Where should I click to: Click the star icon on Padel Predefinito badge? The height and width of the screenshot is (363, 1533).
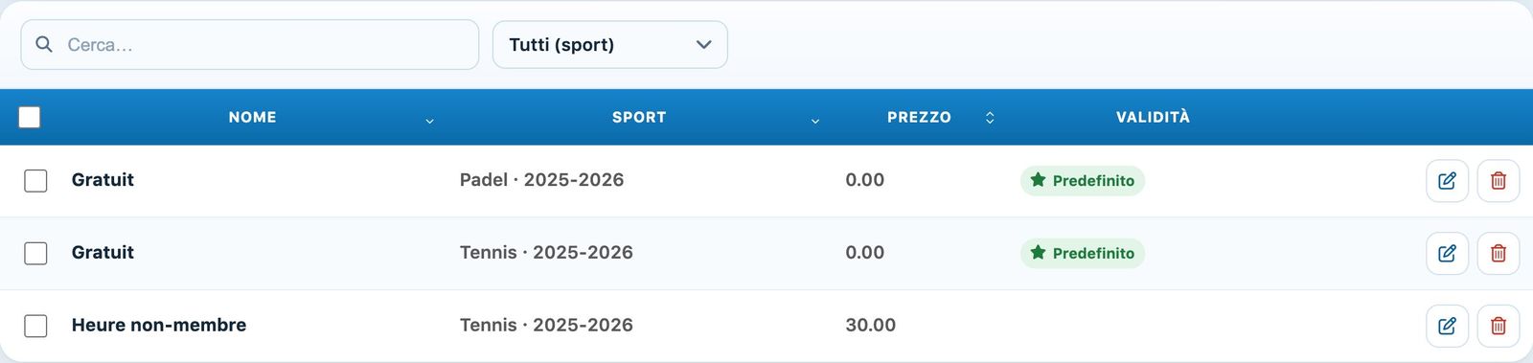(x=1038, y=179)
